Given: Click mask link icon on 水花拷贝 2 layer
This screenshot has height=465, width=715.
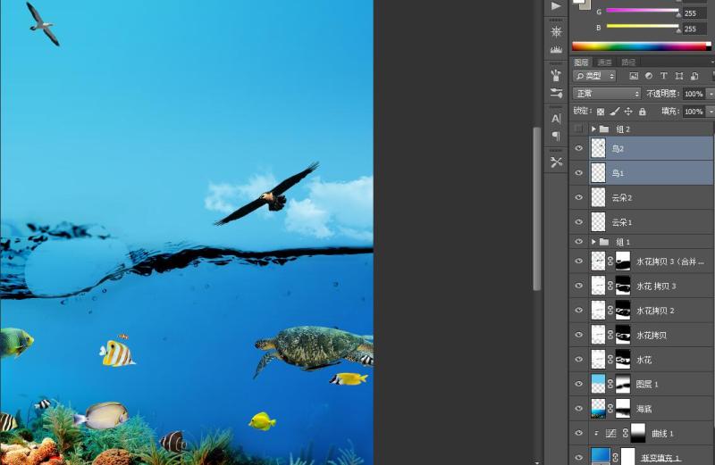Looking at the screenshot, I should (610, 311).
